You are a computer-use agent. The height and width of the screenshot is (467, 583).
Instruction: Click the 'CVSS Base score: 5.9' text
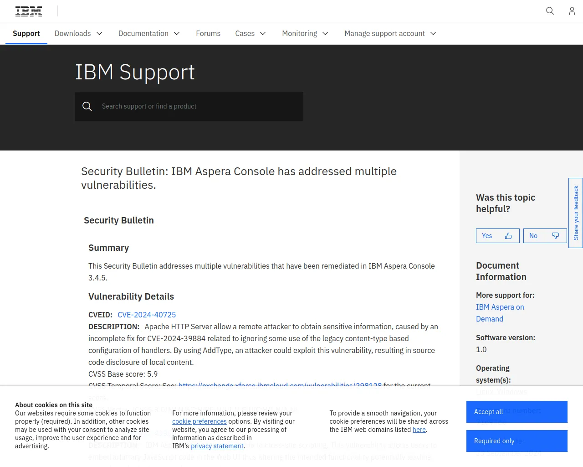123,374
